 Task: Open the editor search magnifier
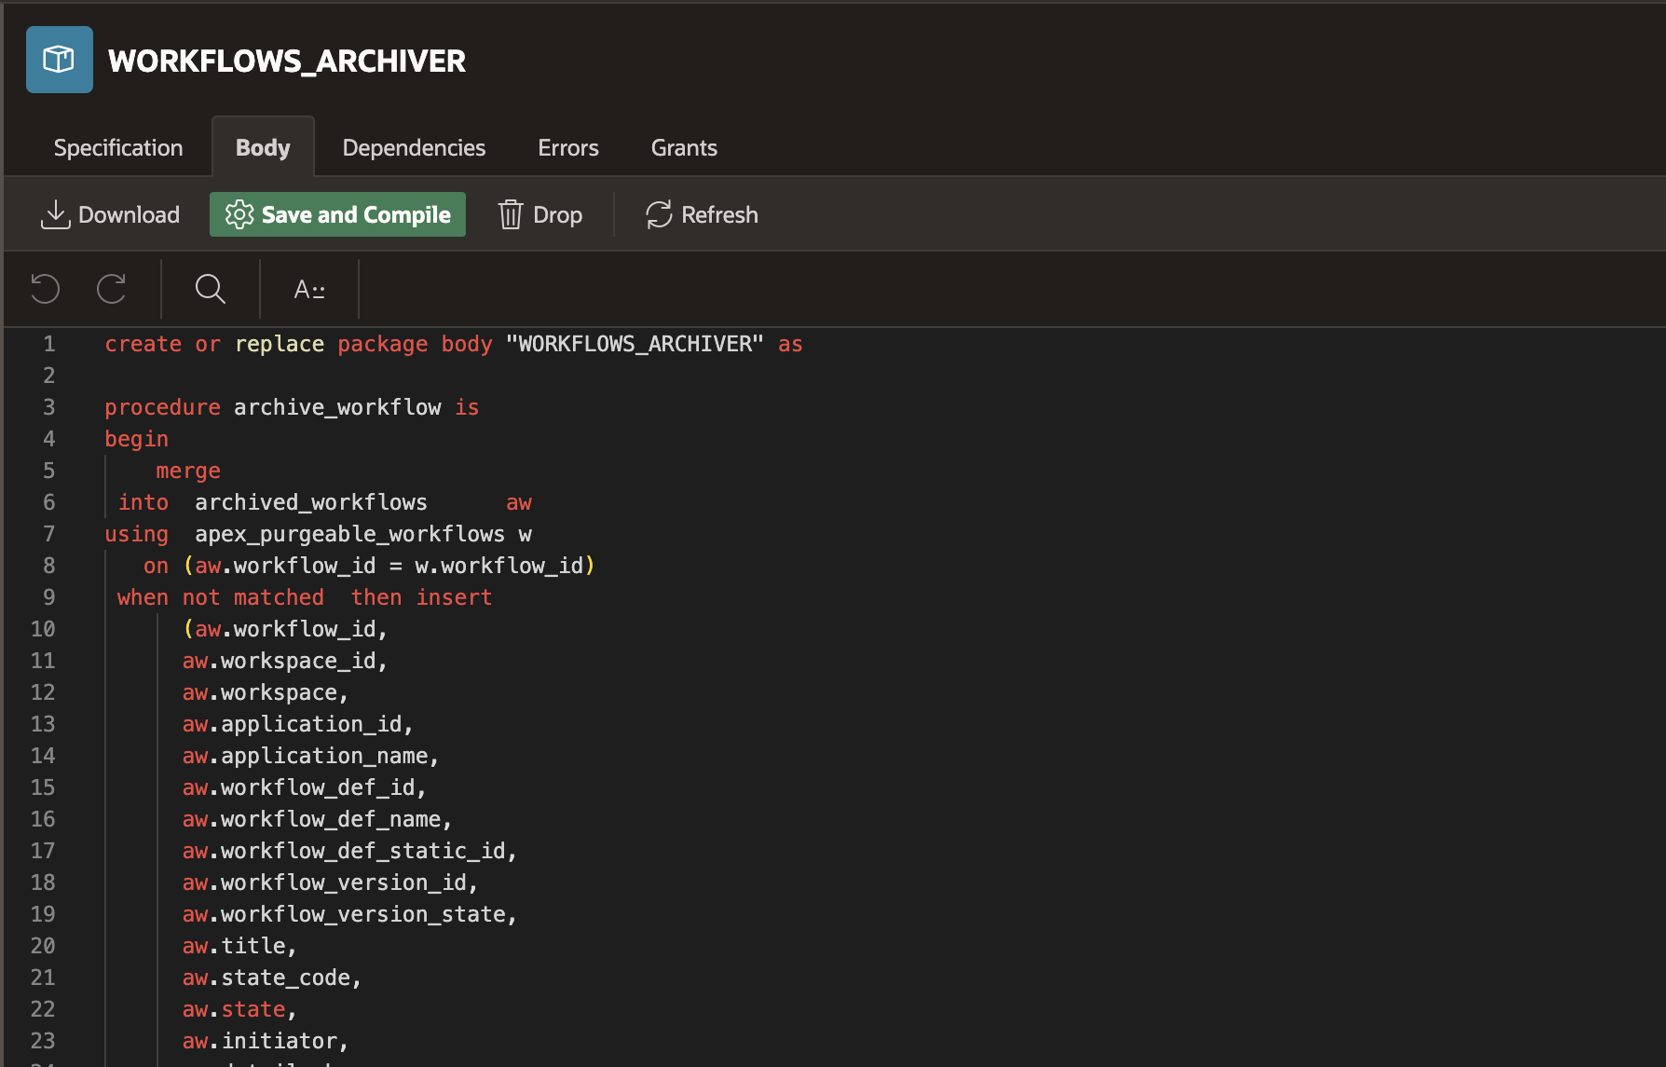[210, 289]
